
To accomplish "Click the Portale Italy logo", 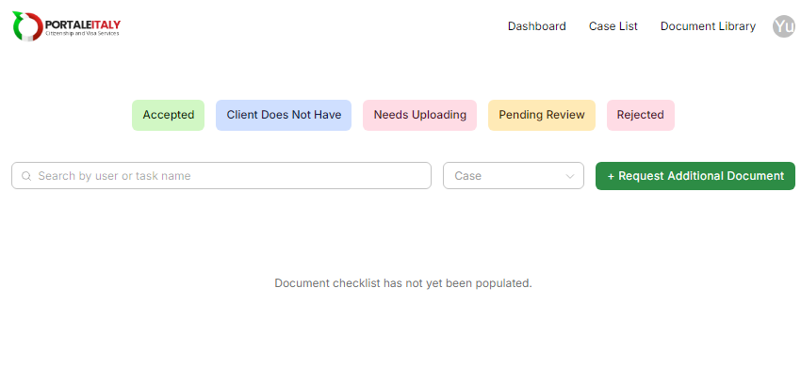I will (66, 26).
